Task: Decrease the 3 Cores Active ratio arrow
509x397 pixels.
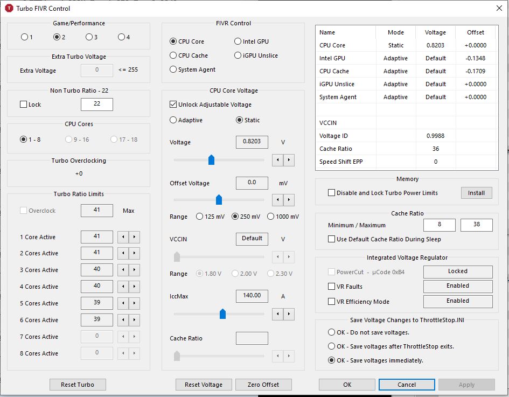Action: [x=123, y=270]
